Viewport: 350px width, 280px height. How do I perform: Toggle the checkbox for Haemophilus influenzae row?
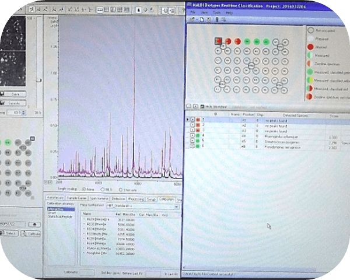192,136
